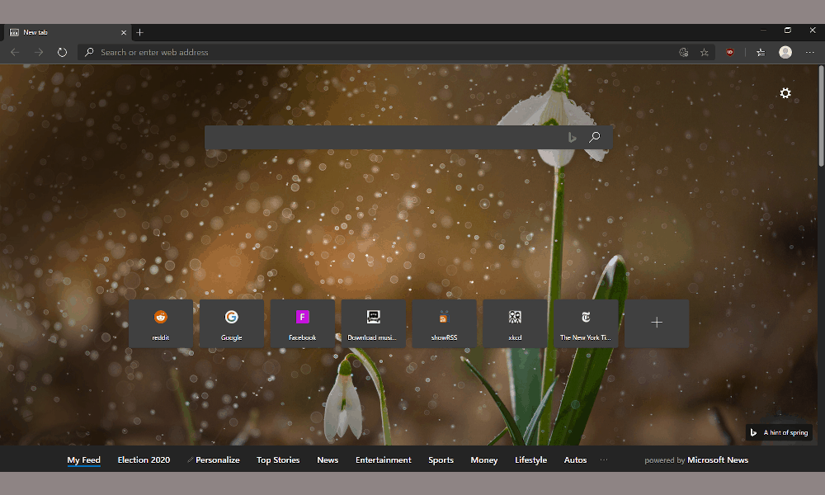
Task: Open the News feed tab
Action: tap(328, 460)
